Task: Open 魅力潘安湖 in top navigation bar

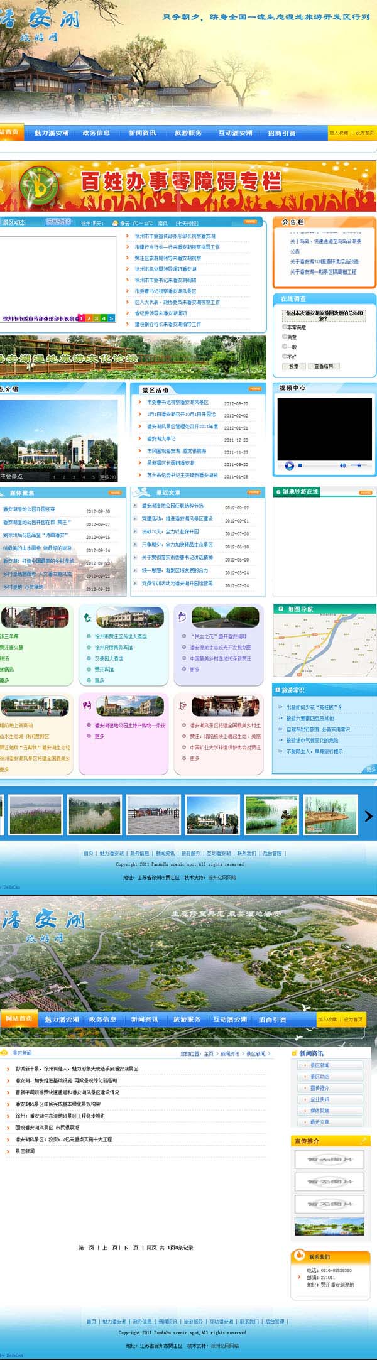Action: pyautogui.click(x=52, y=133)
